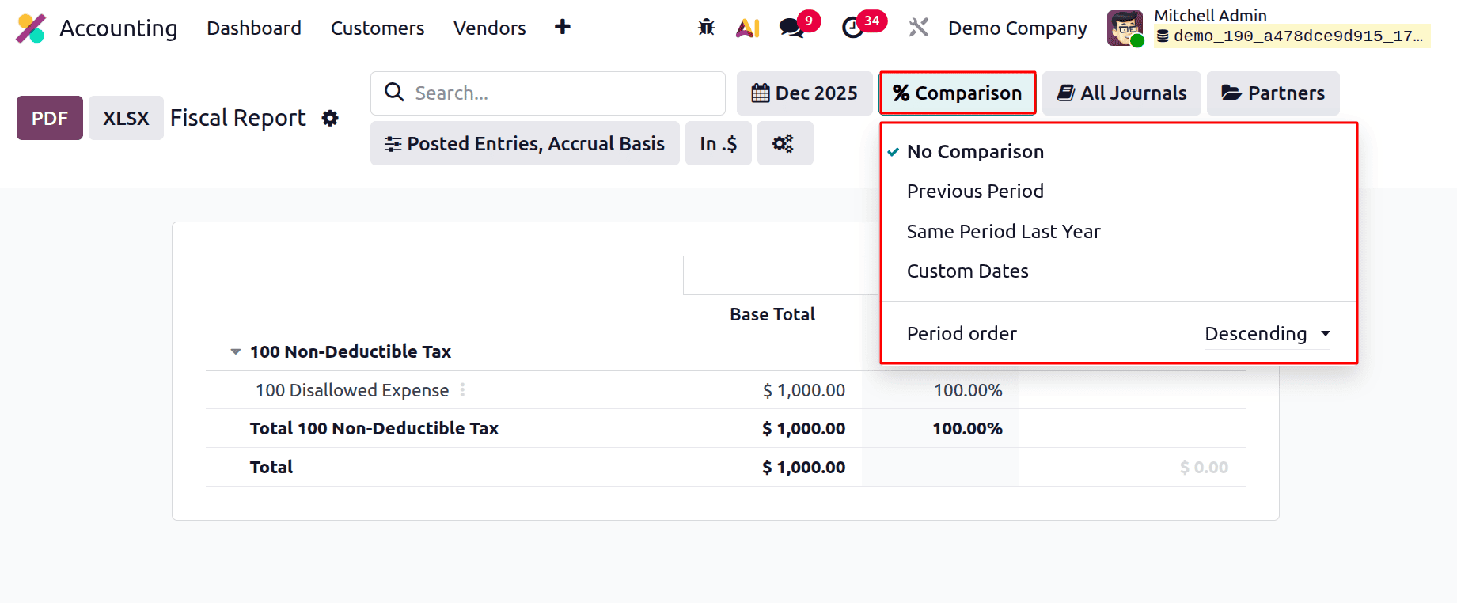
Task: Click the Period order label
Action: coord(962,334)
